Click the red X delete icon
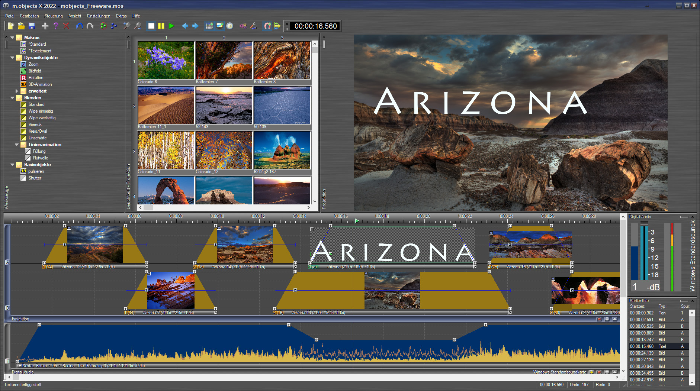 [66, 26]
